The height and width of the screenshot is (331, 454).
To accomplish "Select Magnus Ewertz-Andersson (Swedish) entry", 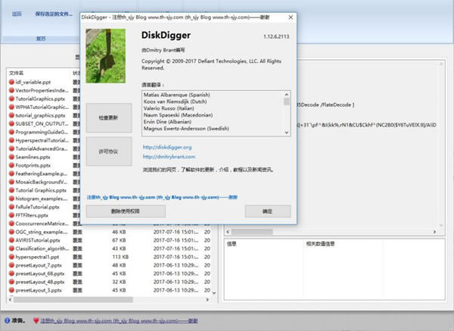I will [186, 128].
